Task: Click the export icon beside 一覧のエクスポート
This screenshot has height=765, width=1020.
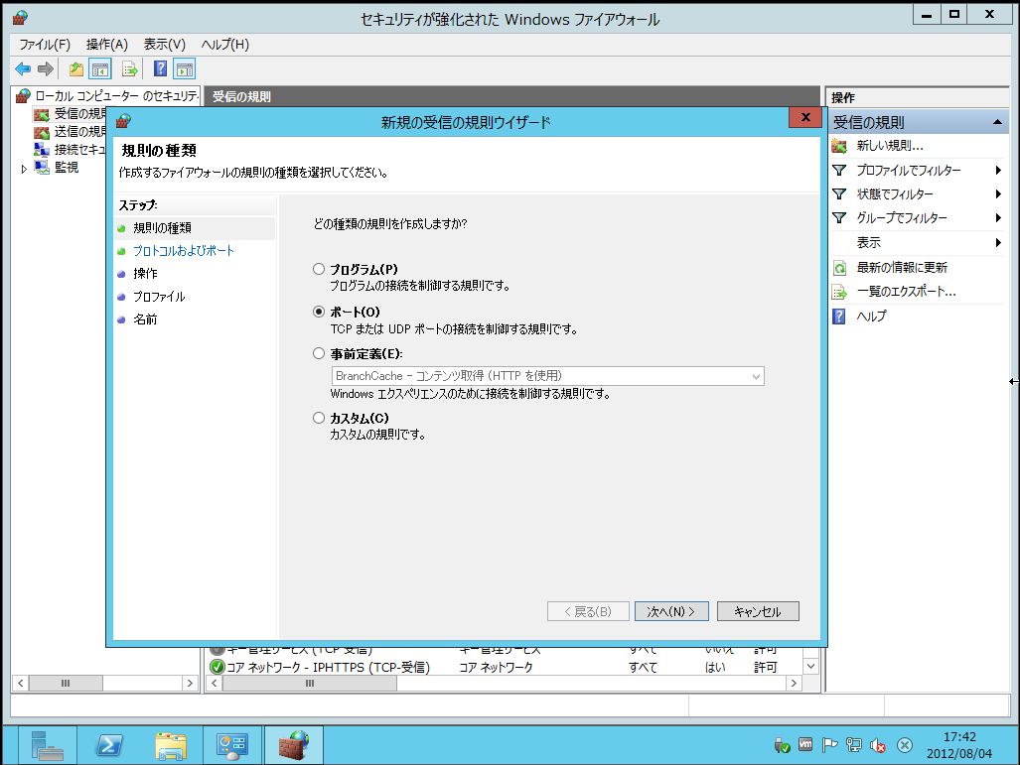Action: tap(839, 292)
